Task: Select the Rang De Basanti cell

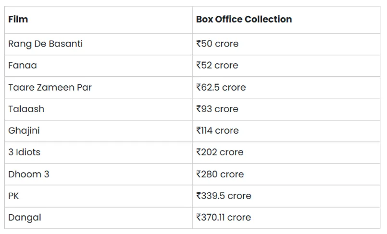Action: pos(45,44)
